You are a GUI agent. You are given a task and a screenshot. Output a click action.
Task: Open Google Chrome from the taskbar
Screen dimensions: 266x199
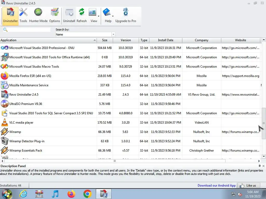pyautogui.click(x=87, y=194)
